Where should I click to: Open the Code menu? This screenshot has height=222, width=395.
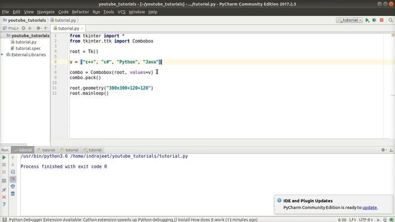(63, 12)
